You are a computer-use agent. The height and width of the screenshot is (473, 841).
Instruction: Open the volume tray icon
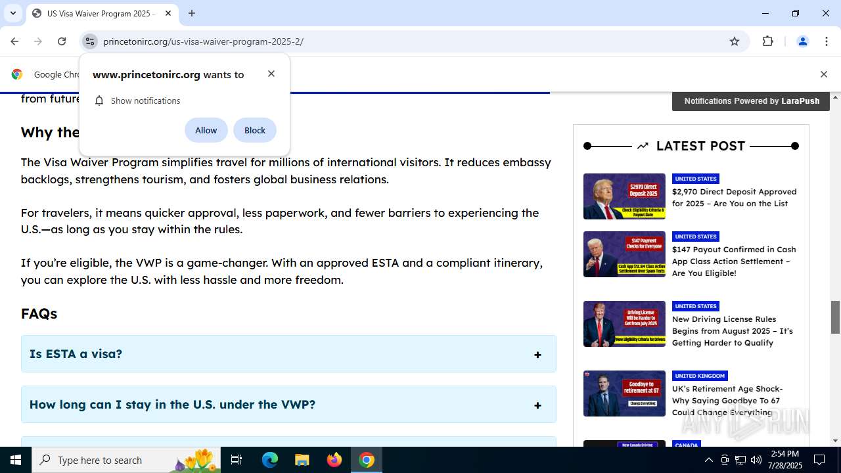(x=756, y=460)
